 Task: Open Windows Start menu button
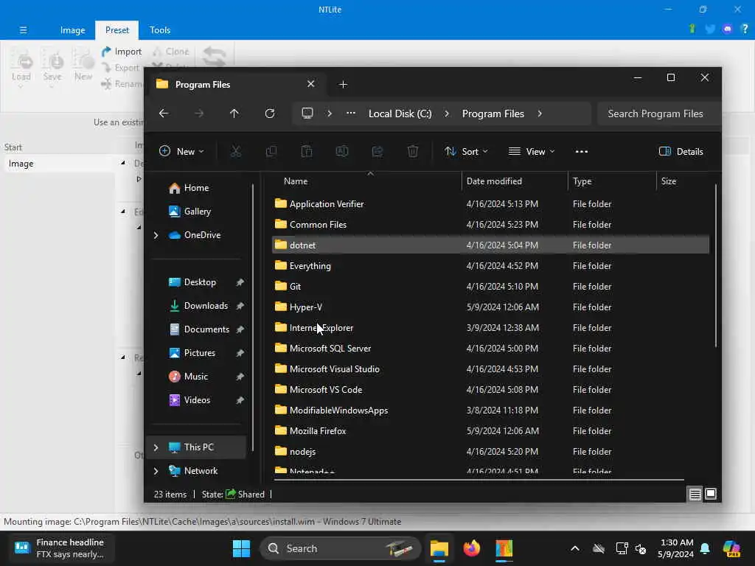coord(241,548)
